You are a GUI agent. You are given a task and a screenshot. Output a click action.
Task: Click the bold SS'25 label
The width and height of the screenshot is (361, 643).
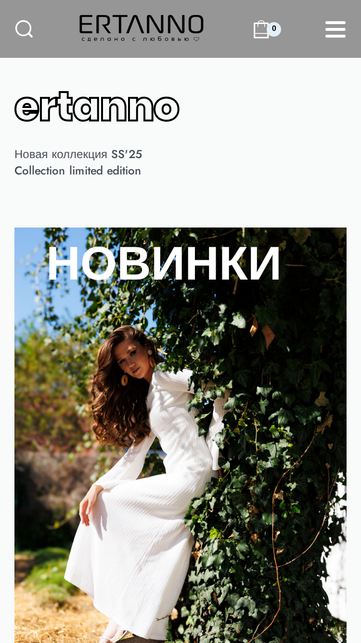click(x=127, y=154)
